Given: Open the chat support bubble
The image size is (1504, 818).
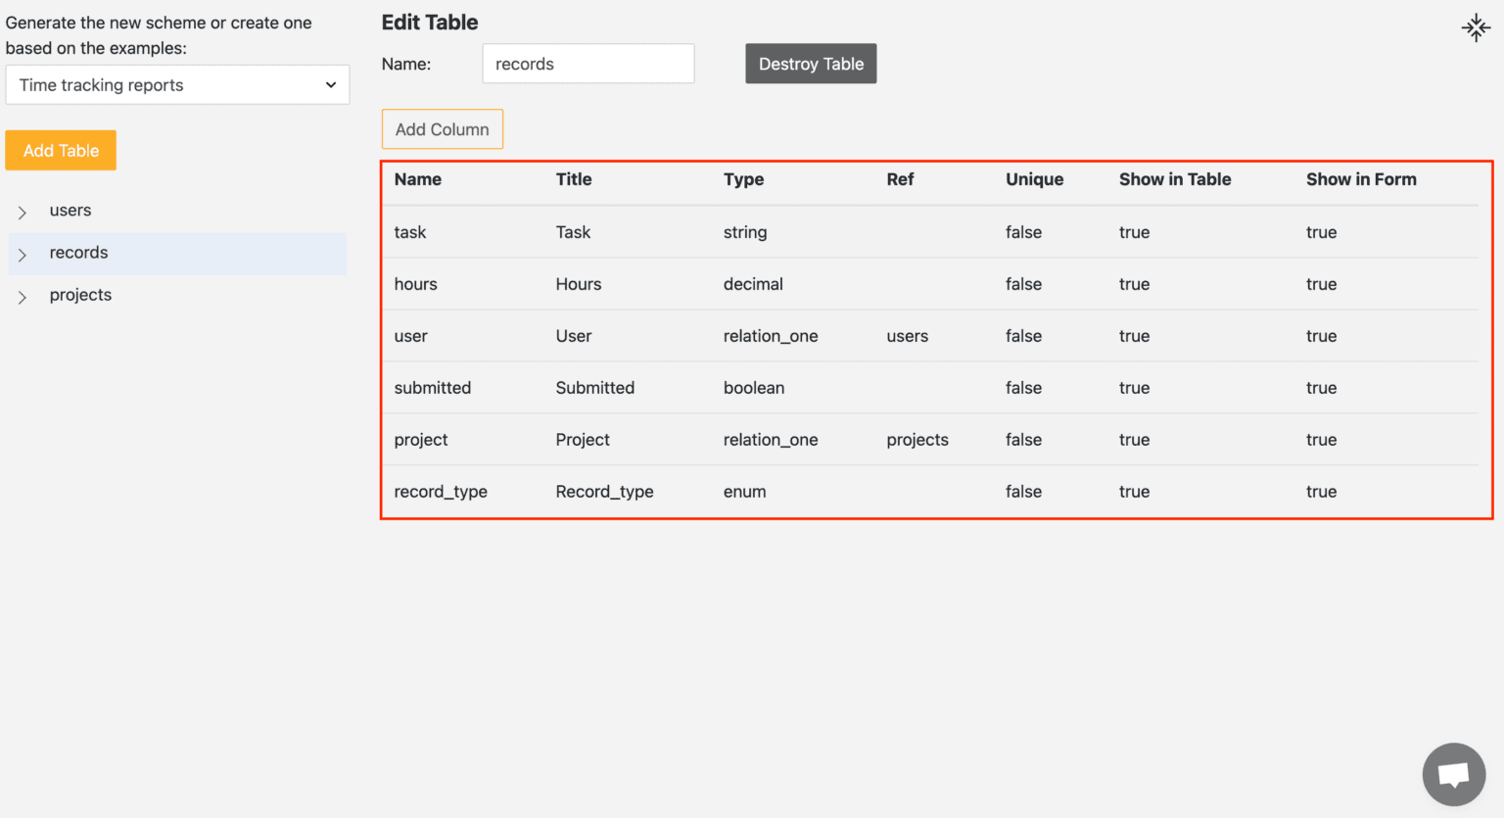Looking at the screenshot, I should click(x=1453, y=774).
